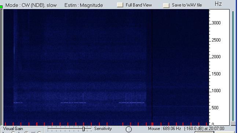
Task: Click the middle dashed signal trace in the spectrogram
Action: 73,103
